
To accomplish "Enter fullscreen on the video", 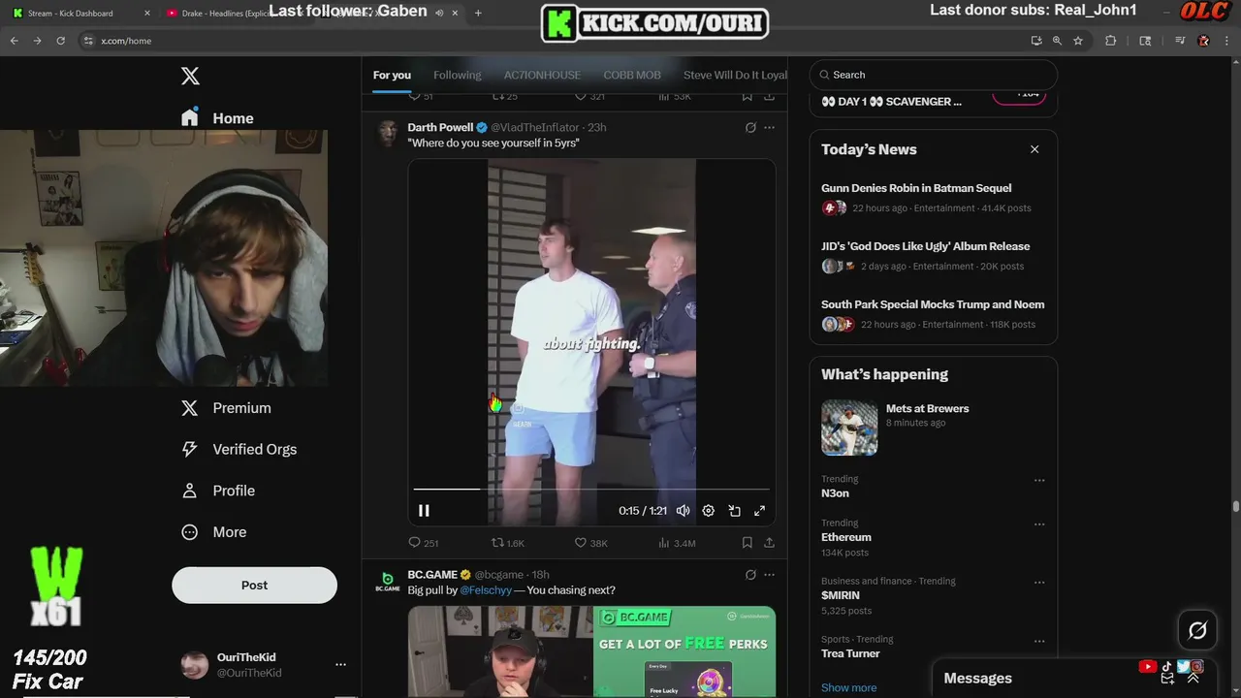I will pos(759,511).
